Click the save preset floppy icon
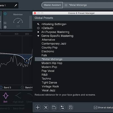The height and width of the screenshot is (113, 113). (70, 107)
